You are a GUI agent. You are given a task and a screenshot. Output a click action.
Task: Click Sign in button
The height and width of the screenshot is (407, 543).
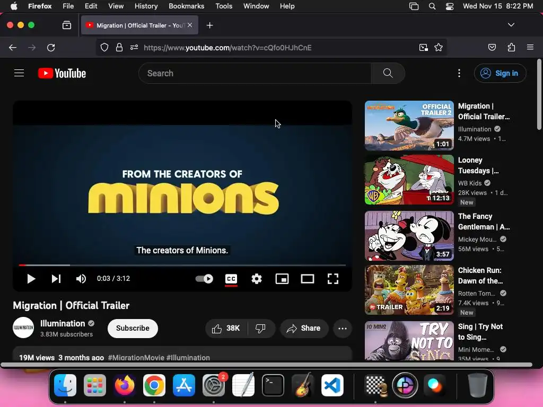coord(500,73)
